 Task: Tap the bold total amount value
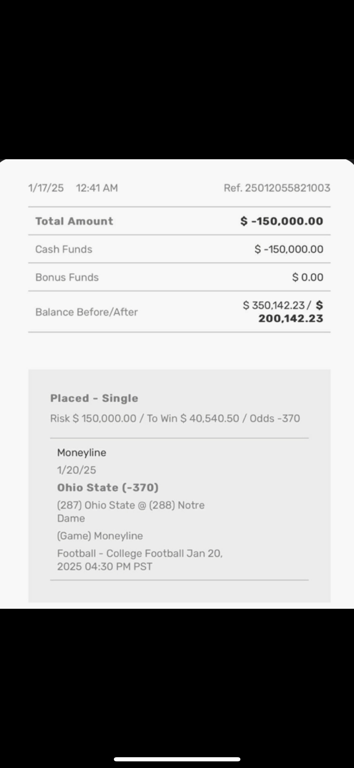(x=281, y=221)
